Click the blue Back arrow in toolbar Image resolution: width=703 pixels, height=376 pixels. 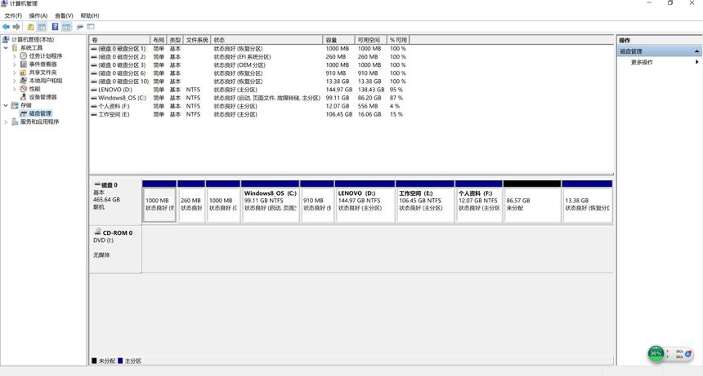6,27
